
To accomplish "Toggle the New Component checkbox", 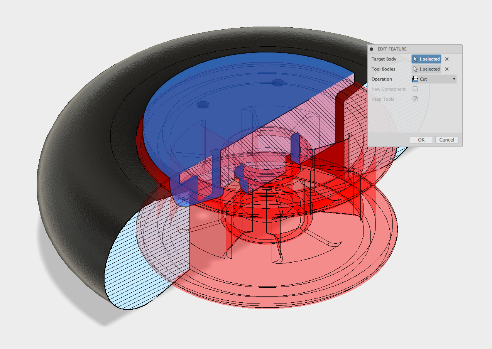I will tap(415, 89).
